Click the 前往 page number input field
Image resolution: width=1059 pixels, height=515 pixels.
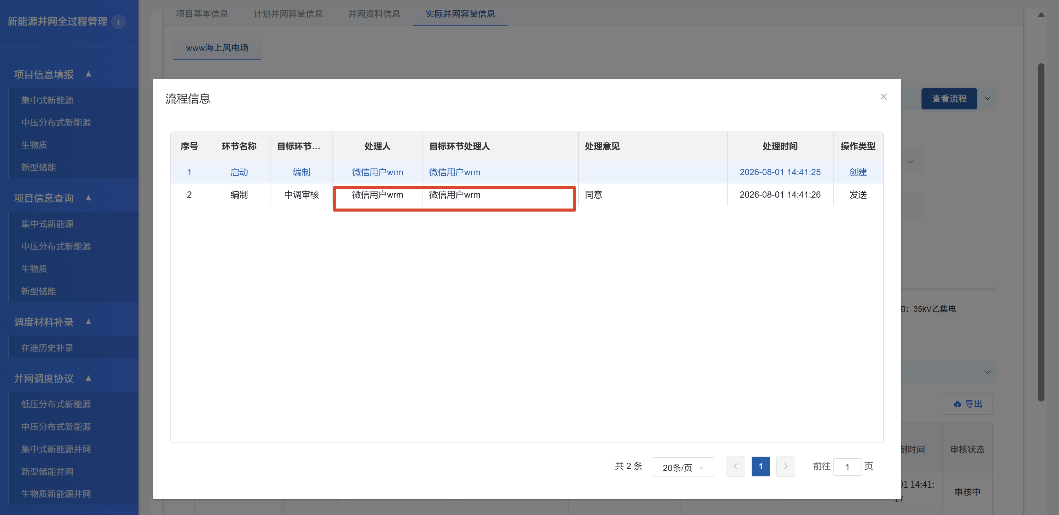click(x=847, y=467)
